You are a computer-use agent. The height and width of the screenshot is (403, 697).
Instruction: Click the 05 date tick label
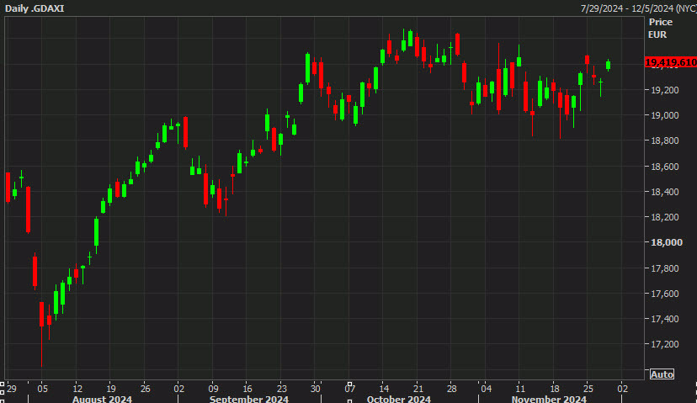coord(42,389)
